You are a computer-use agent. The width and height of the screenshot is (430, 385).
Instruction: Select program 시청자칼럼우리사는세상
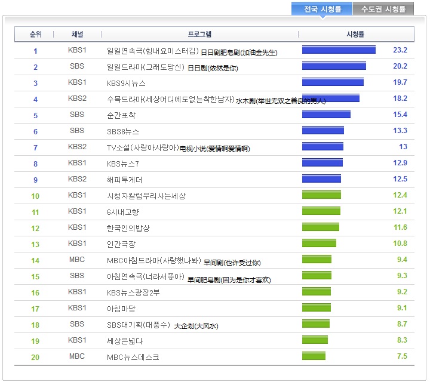(x=146, y=196)
